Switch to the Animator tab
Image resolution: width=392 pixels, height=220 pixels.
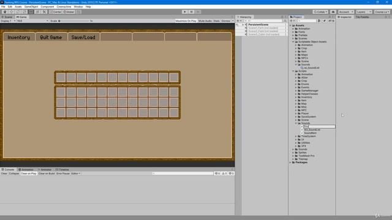click(x=45, y=169)
